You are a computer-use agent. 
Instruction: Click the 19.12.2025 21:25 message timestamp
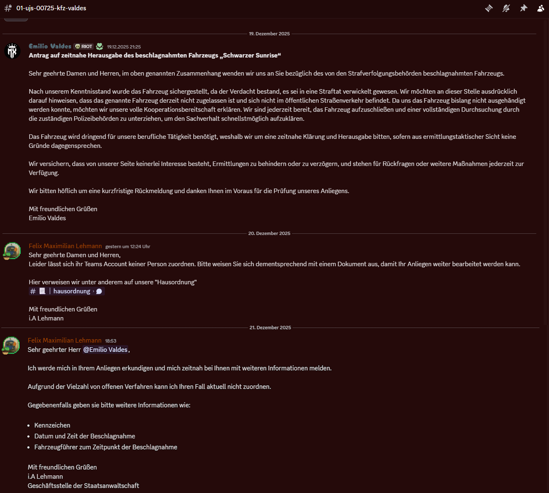124,47
